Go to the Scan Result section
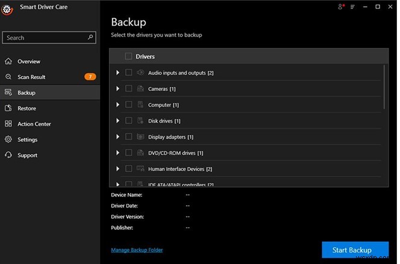 point(31,77)
